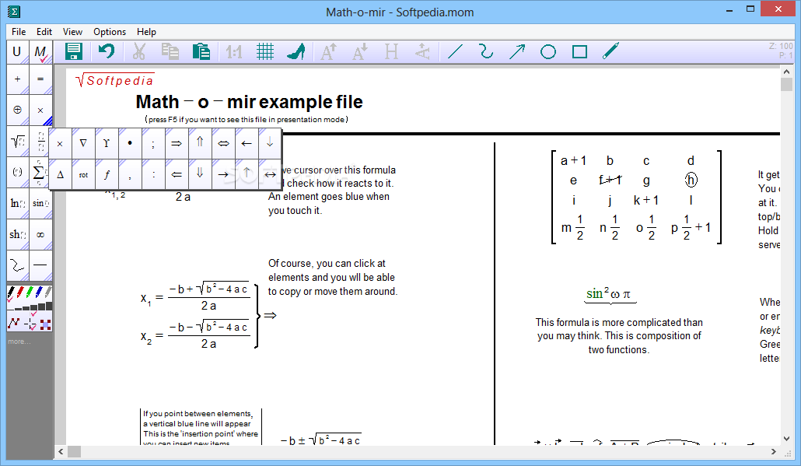Viewport: 801px width, 466px height.
Task: Open the Edit menu
Action: click(44, 32)
